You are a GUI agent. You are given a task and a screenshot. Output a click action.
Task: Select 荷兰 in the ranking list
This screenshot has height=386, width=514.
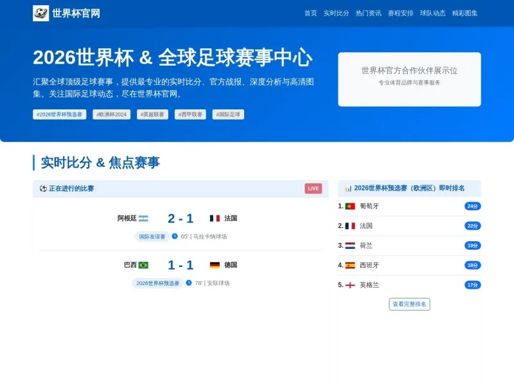pos(366,246)
